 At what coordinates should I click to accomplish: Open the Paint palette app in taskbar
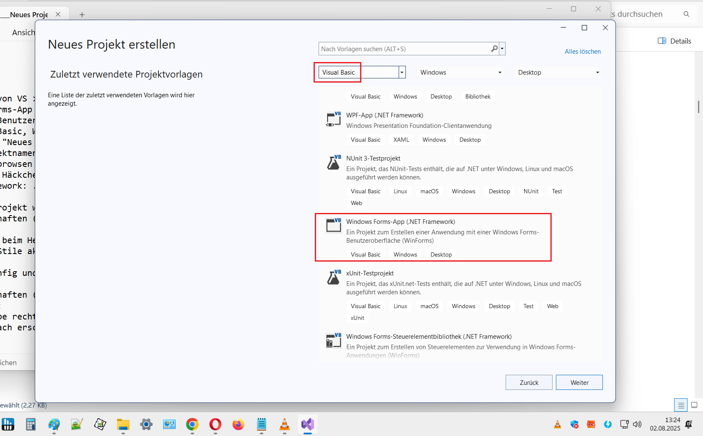pos(54,425)
